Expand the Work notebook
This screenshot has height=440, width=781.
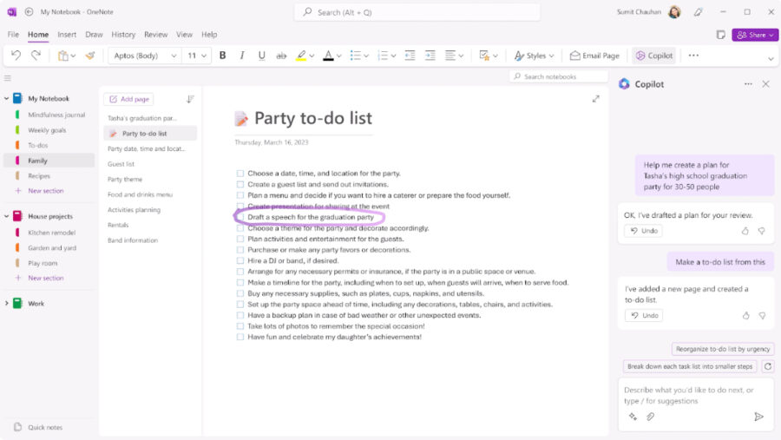point(8,304)
